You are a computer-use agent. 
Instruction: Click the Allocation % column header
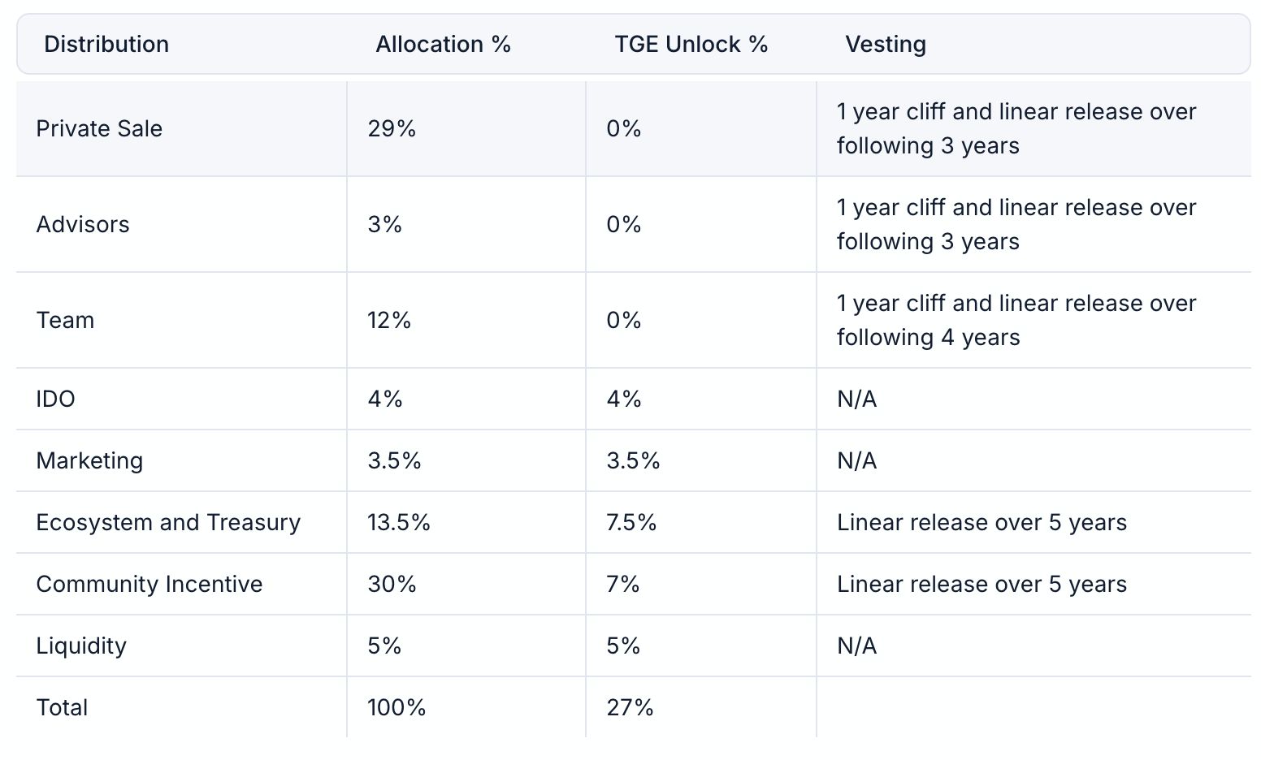point(443,45)
